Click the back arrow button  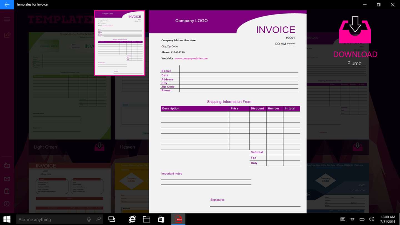7,4
